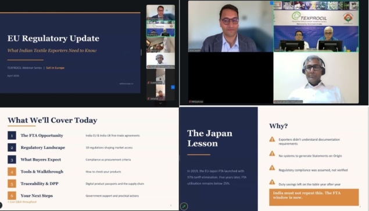Viewport: 369px width, 211px height.
Task: Select Suresh participant thumbnail in strip
Action: click(x=160, y=77)
